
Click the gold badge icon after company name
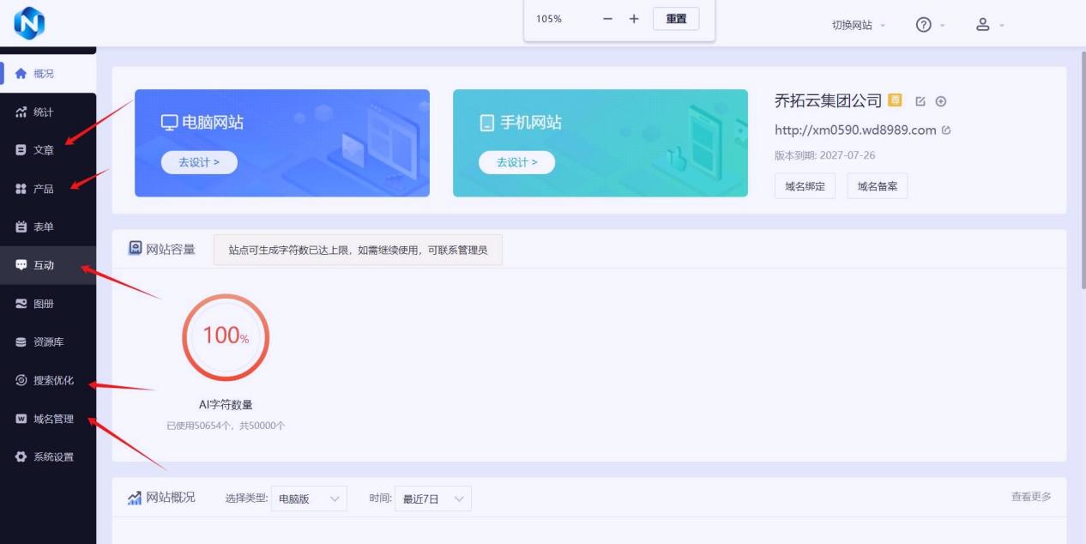[895, 100]
